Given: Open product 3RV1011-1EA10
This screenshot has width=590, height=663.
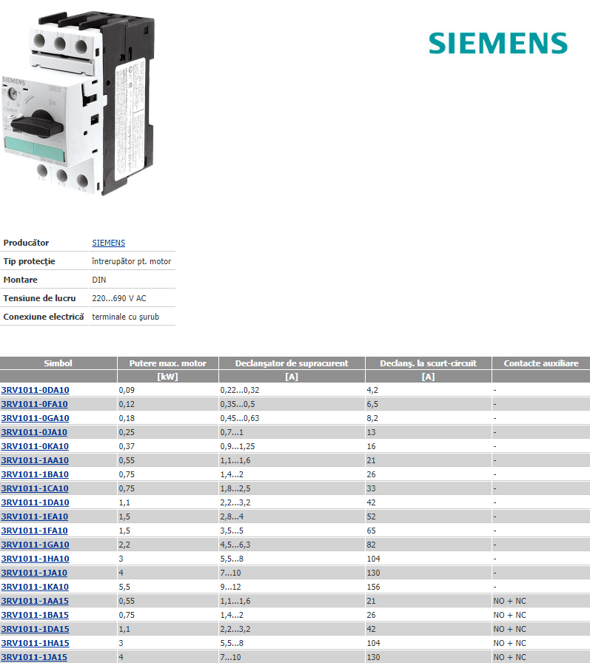Looking at the screenshot, I should coord(34,516).
